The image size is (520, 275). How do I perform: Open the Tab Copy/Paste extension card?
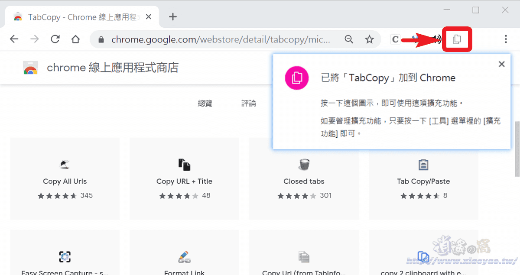[x=423, y=178]
